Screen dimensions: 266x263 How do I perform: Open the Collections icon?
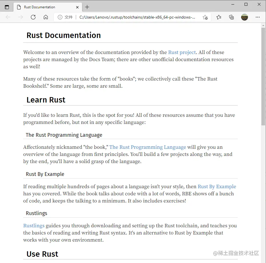click(x=231, y=17)
